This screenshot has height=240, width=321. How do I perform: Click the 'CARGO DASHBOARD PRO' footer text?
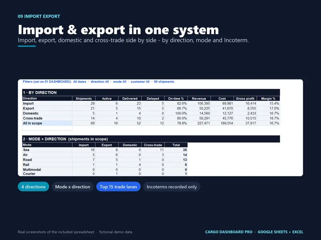point(229,232)
